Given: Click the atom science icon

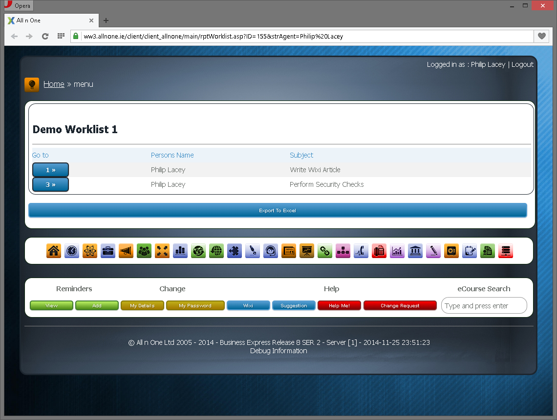Looking at the screenshot, I should point(90,251).
